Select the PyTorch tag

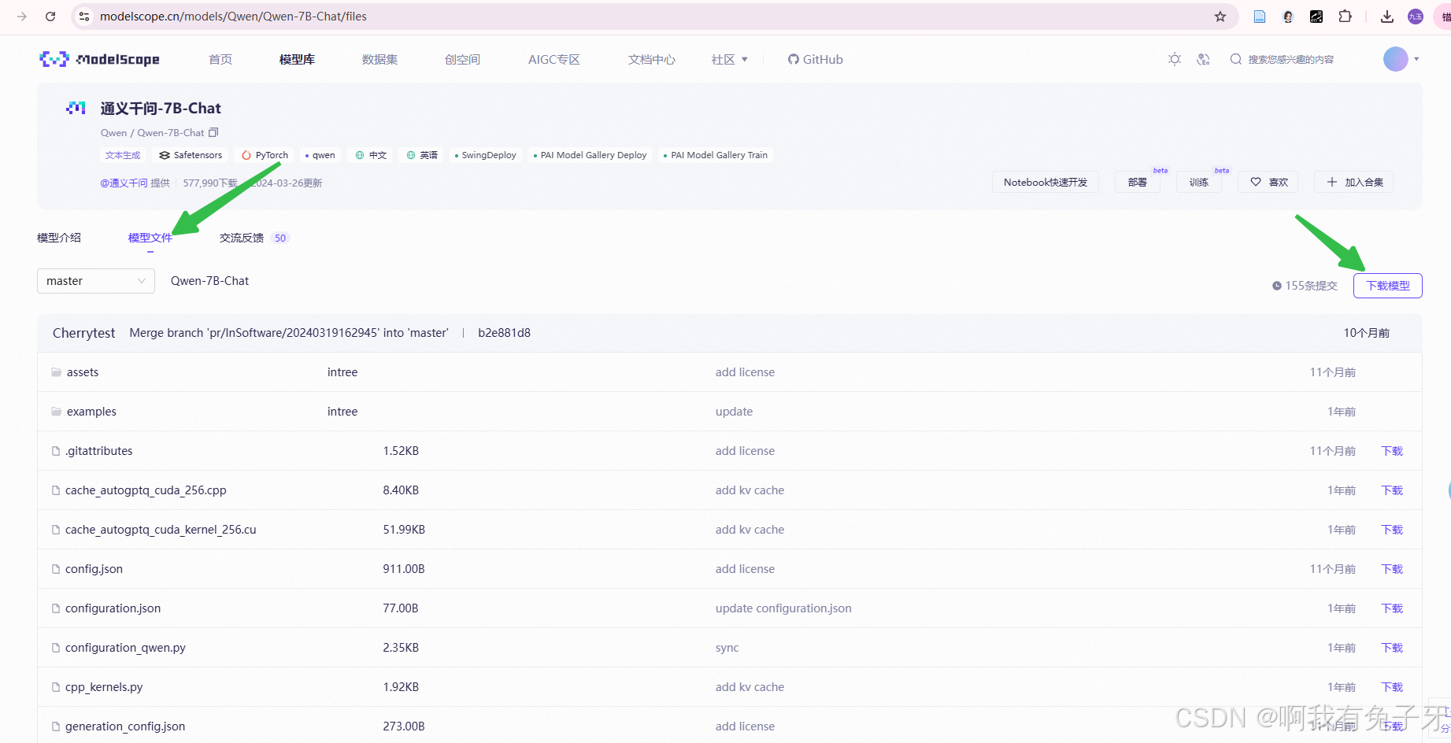265,155
